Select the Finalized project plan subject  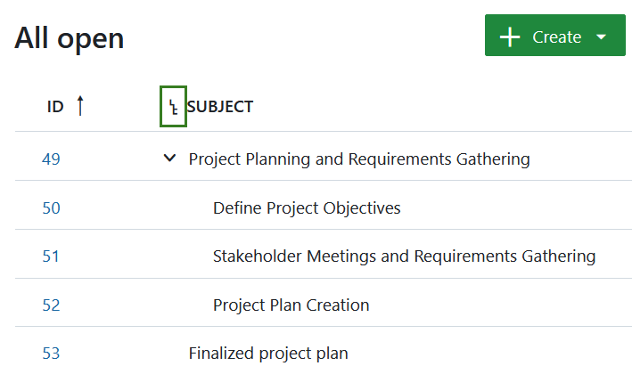click(x=267, y=354)
